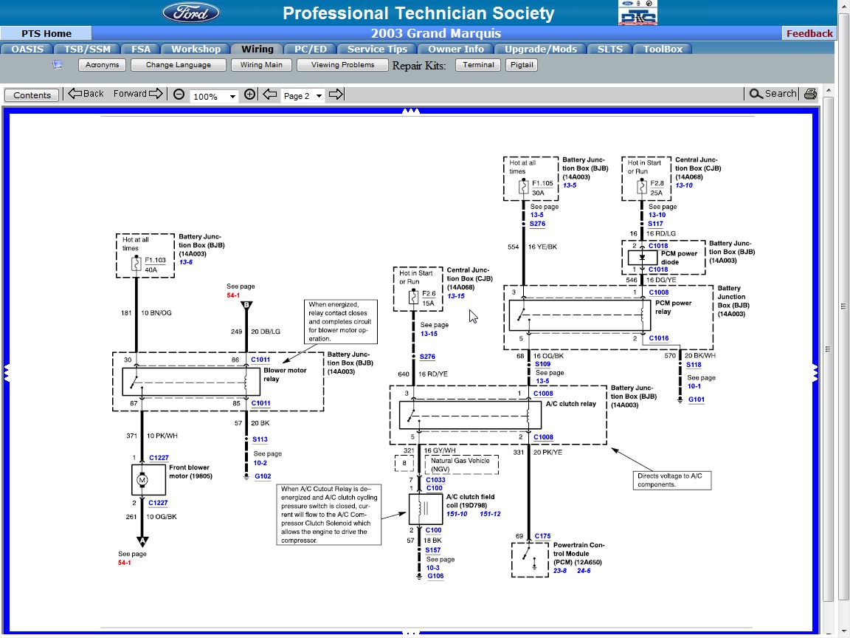Click the Contents button
This screenshot has height=638, width=850.
[32, 95]
